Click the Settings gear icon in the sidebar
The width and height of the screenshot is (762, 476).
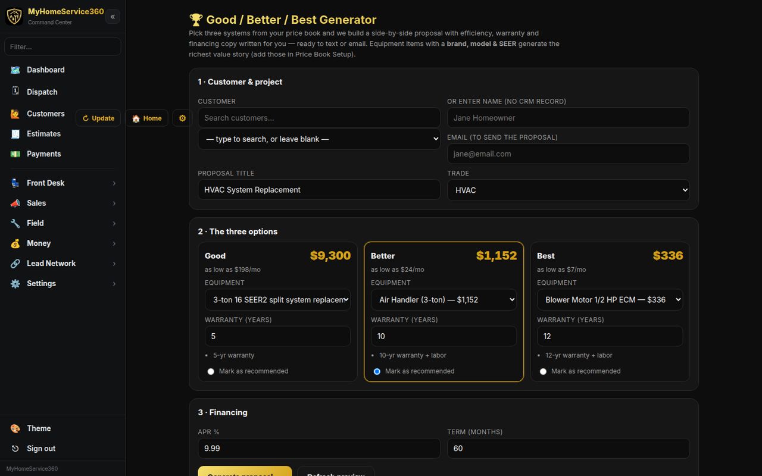click(x=15, y=284)
